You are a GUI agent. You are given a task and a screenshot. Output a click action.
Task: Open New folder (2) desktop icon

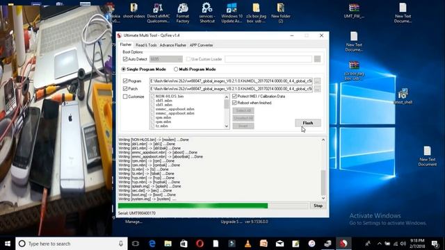click(x=281, y=12)
